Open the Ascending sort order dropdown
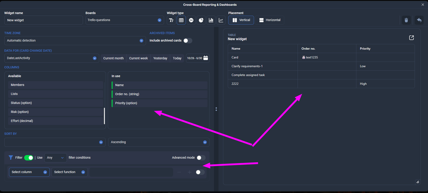The image size is (428, 193). [159, 142]
